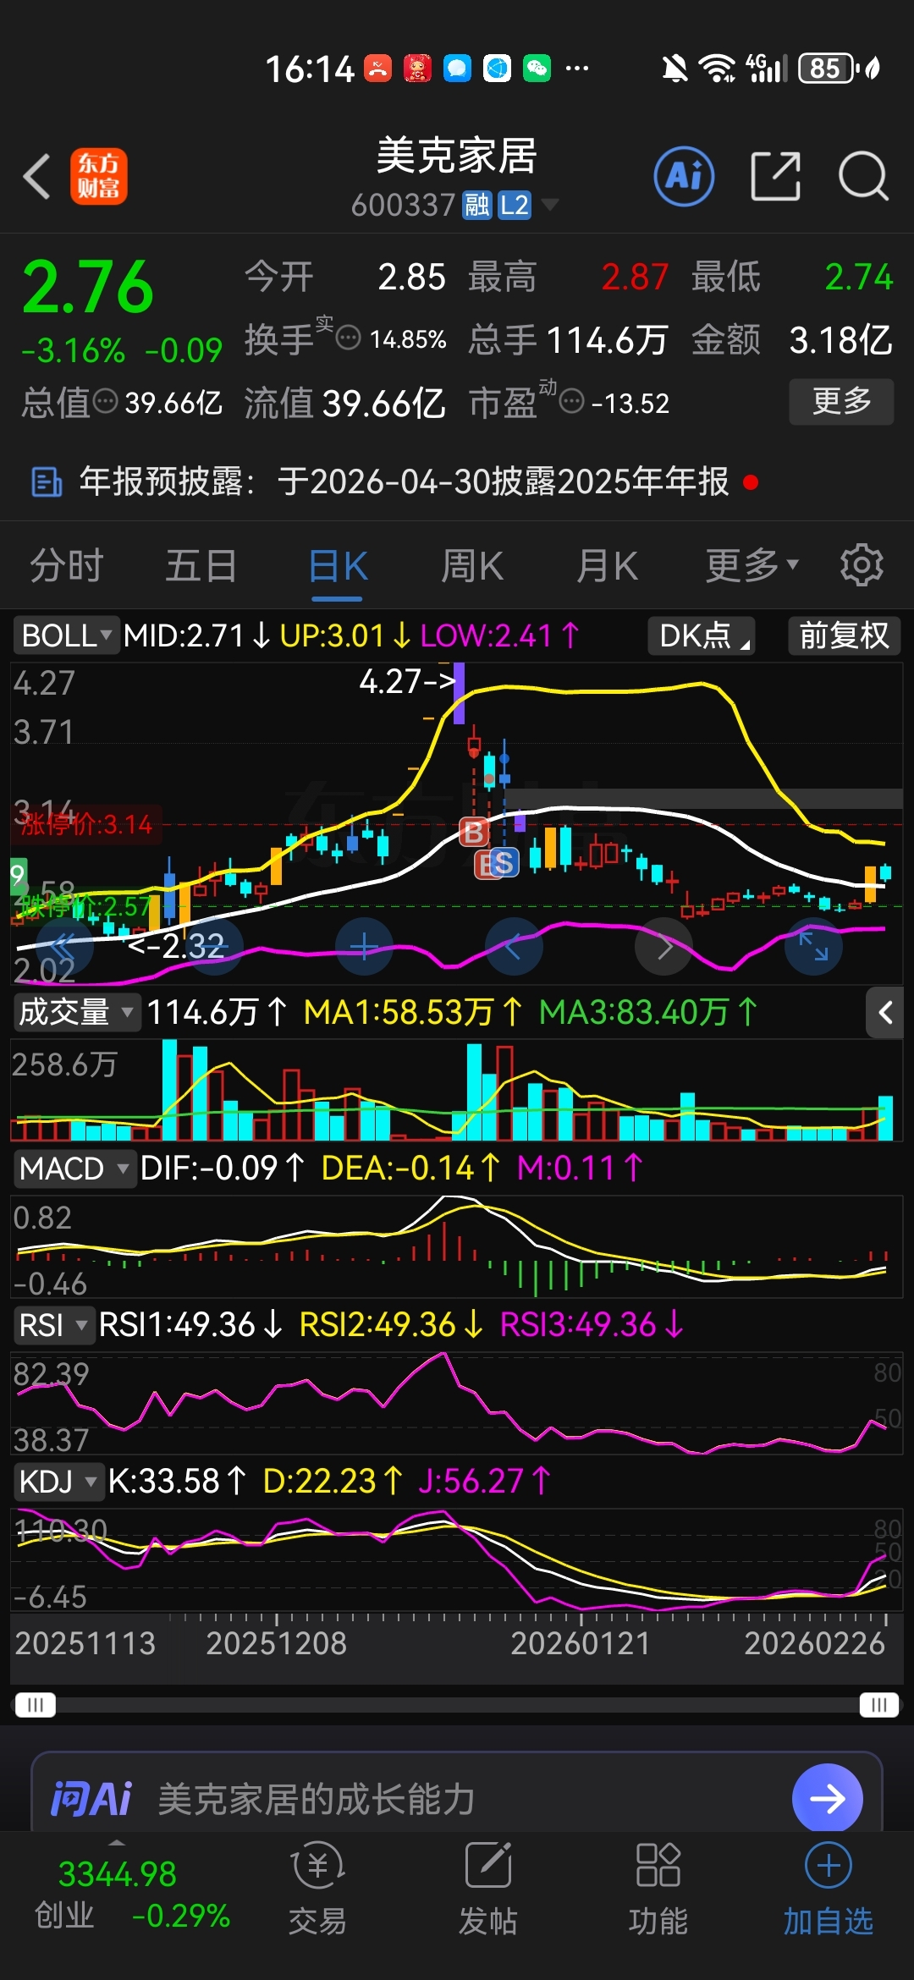This screenshot has height=1980, width=914.
Task: Open the MACD indicator dropdown
Action: coord(74,1169)
